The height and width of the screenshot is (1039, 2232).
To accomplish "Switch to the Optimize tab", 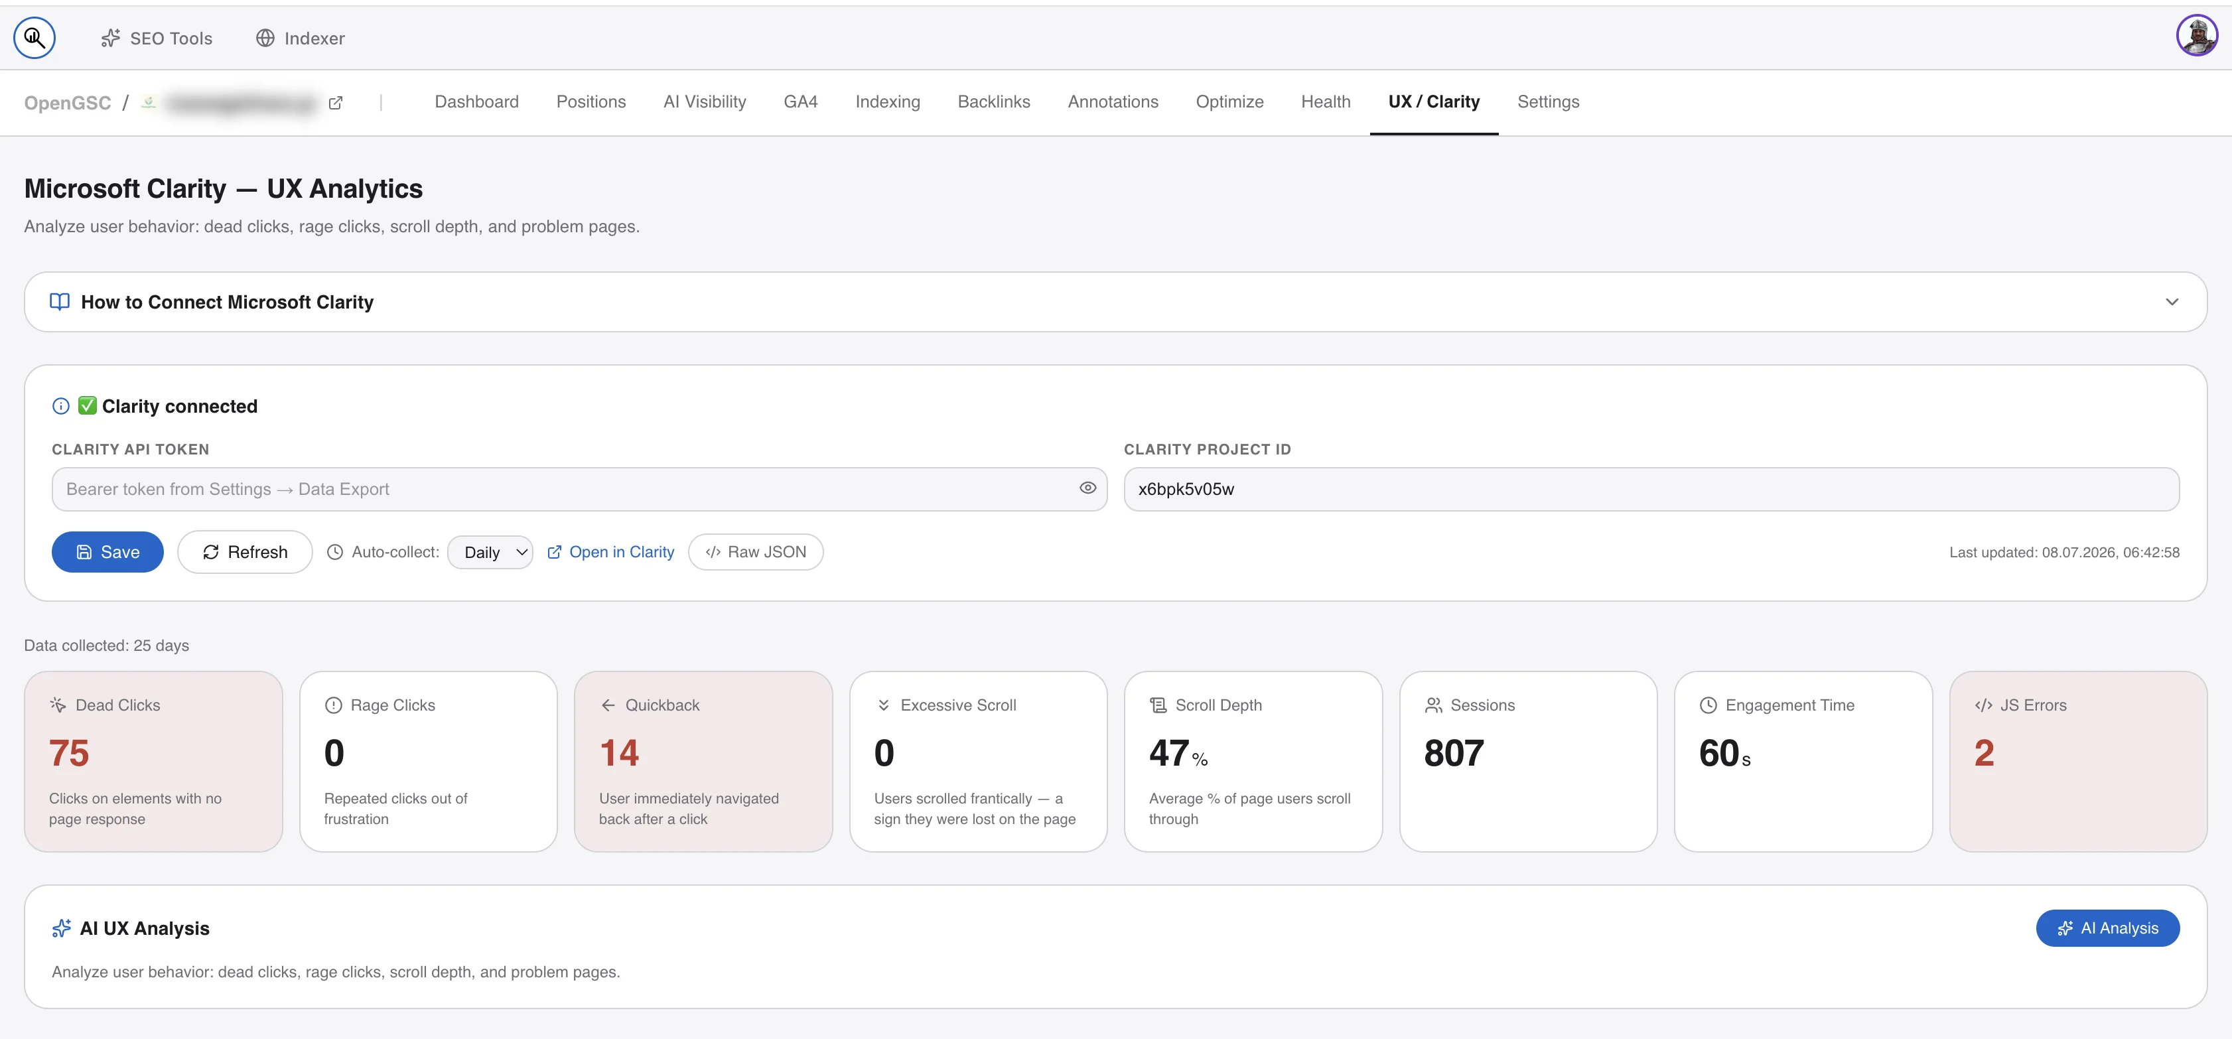I will (1229, 102).
